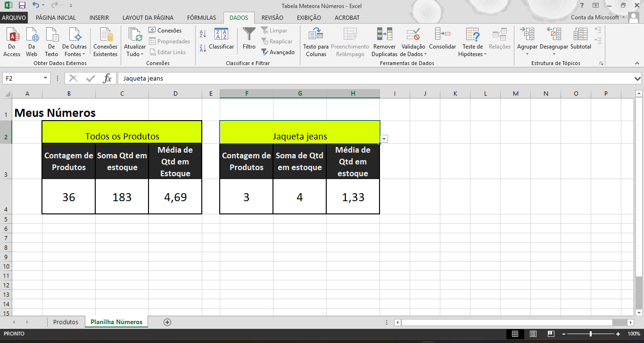Click Remover Duplicatas

pos(385,42)
